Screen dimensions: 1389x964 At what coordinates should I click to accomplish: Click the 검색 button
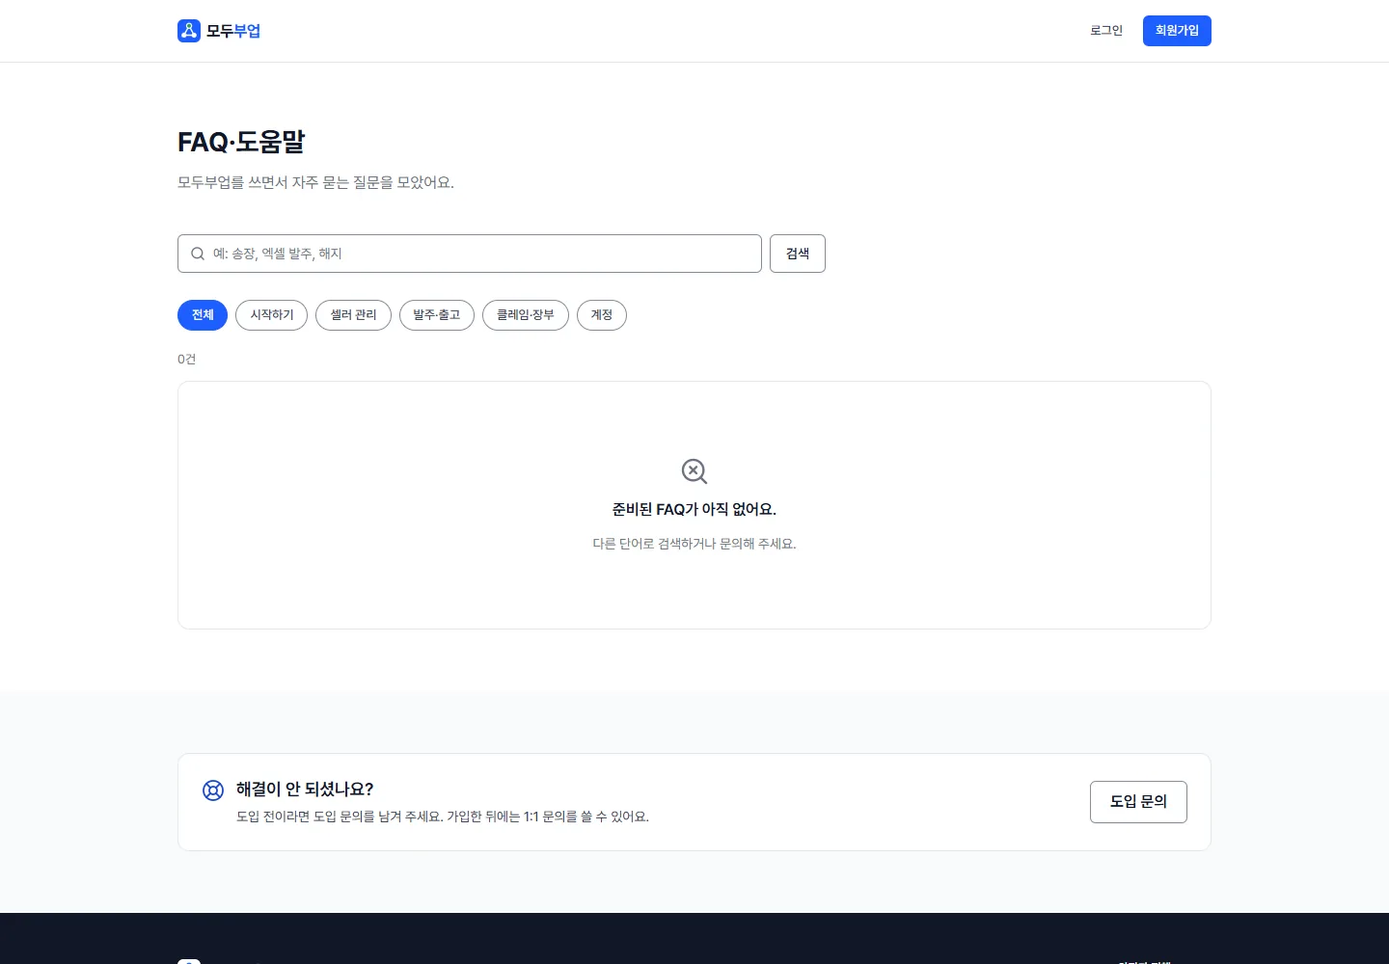798,254
